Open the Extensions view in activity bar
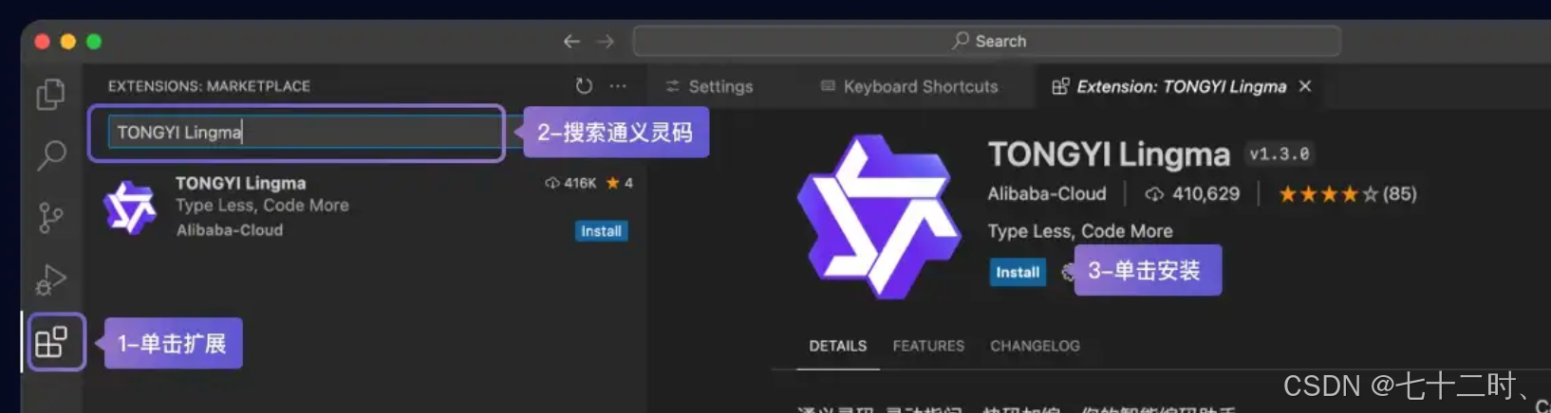Screen dimensions: 1551x413 click(x=51, y=342)
